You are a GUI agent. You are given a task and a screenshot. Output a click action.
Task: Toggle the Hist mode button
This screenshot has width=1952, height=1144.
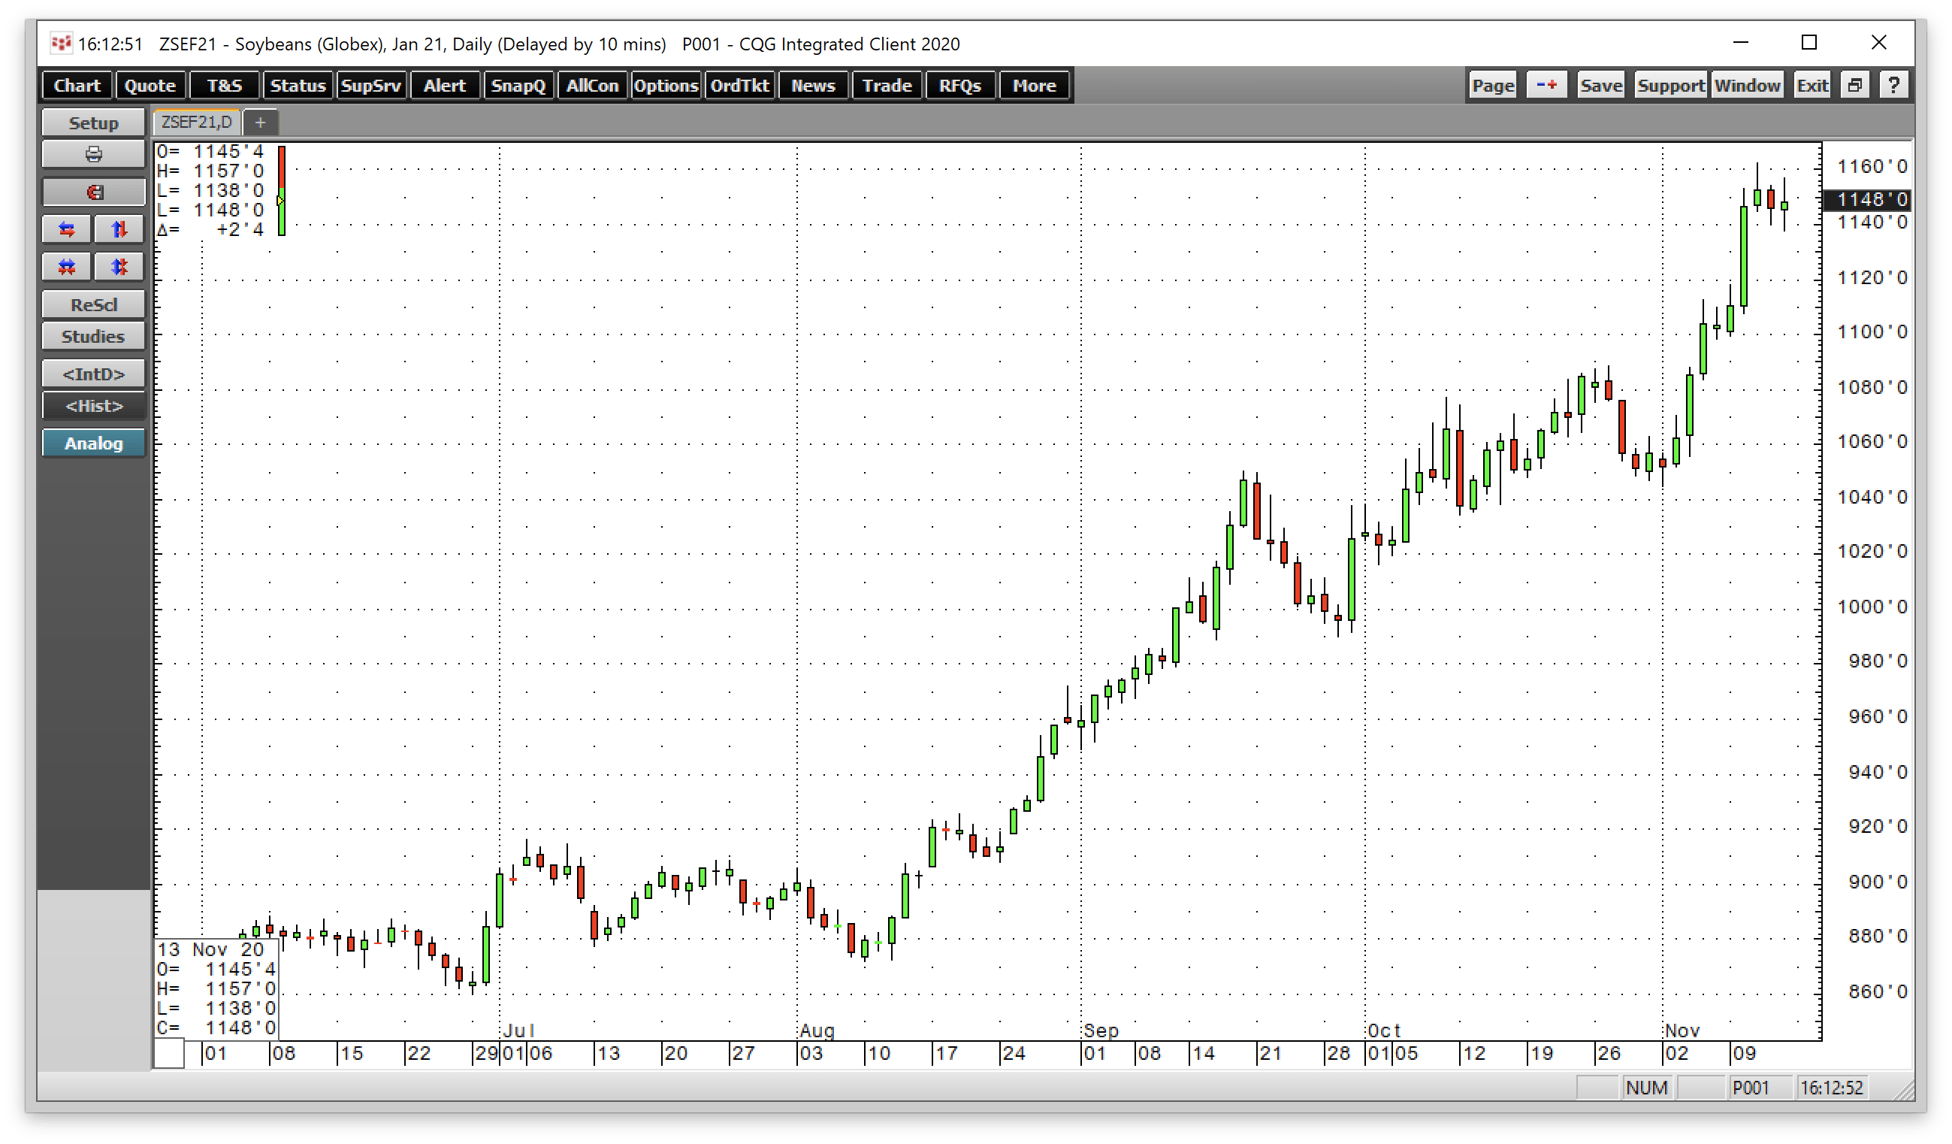[x=93, y=406]
